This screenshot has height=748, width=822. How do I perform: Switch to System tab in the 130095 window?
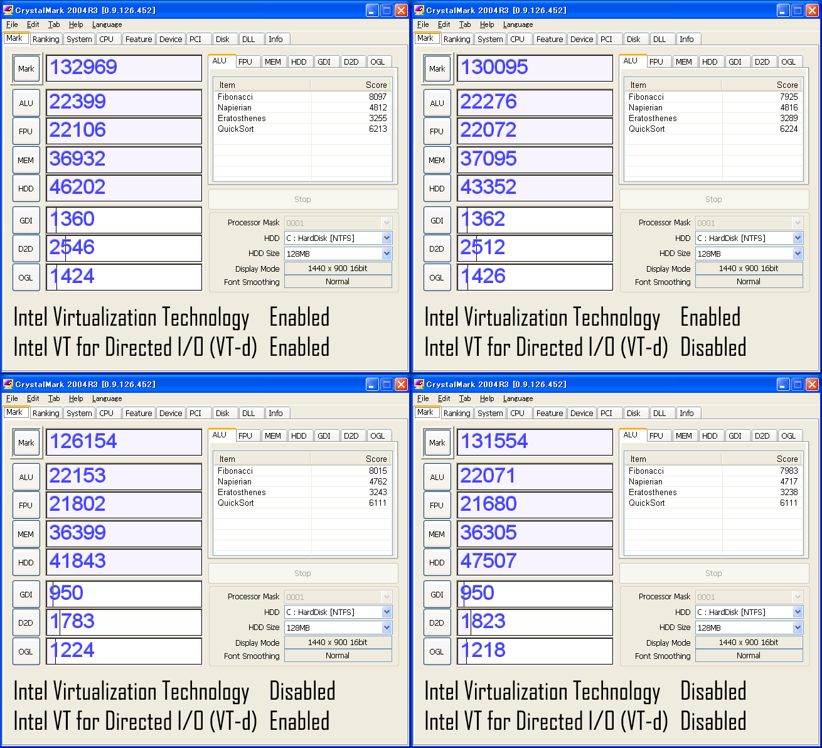pyautogui.click(x=490, y=39)
